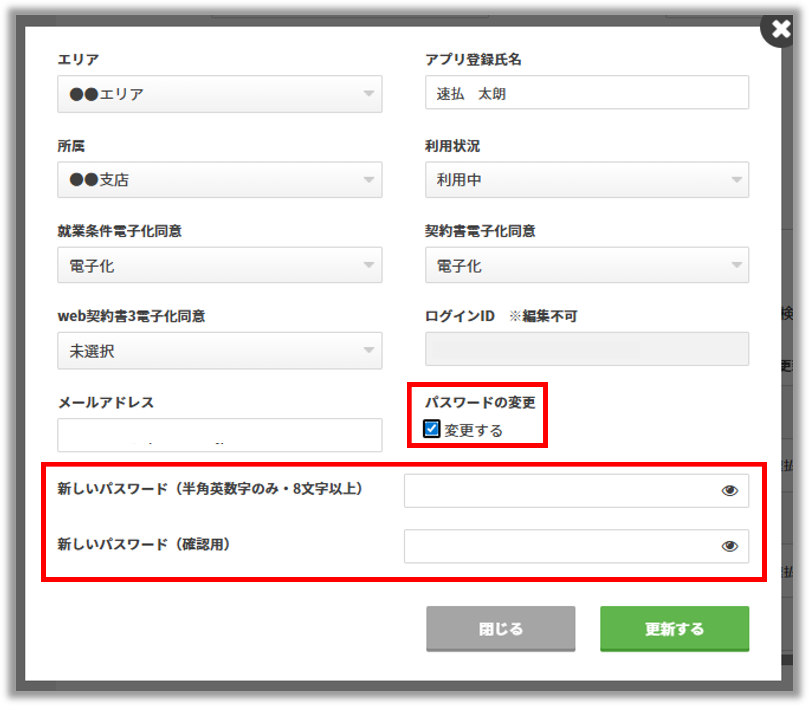This screenshot has height=706, width=809.
Task: Reveal the confirmation password with the eye icon
Action: pyautogui.click(x=730, y=546)
